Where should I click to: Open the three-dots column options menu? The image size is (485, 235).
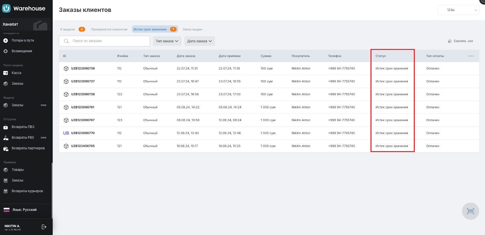[x=471, y=56]
